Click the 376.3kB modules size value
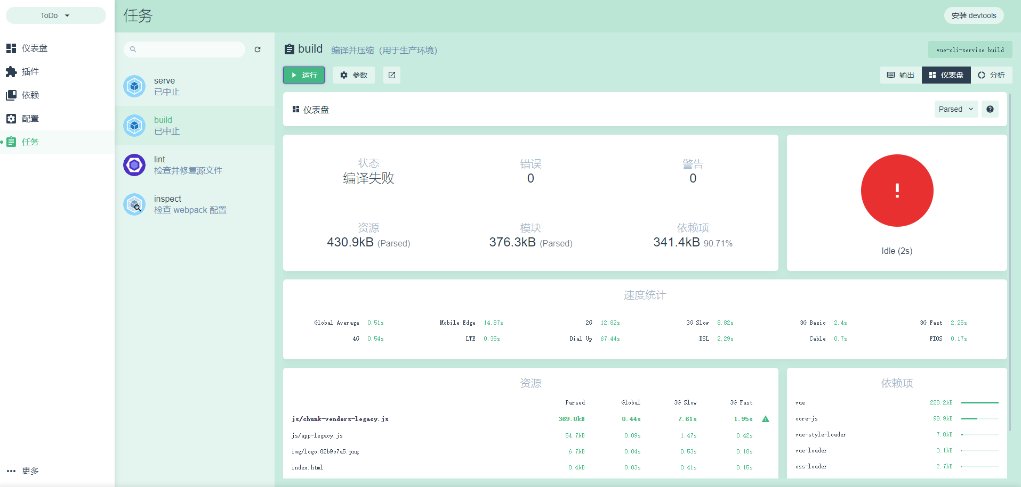The image size is (1021, 487). pos(512,242)
